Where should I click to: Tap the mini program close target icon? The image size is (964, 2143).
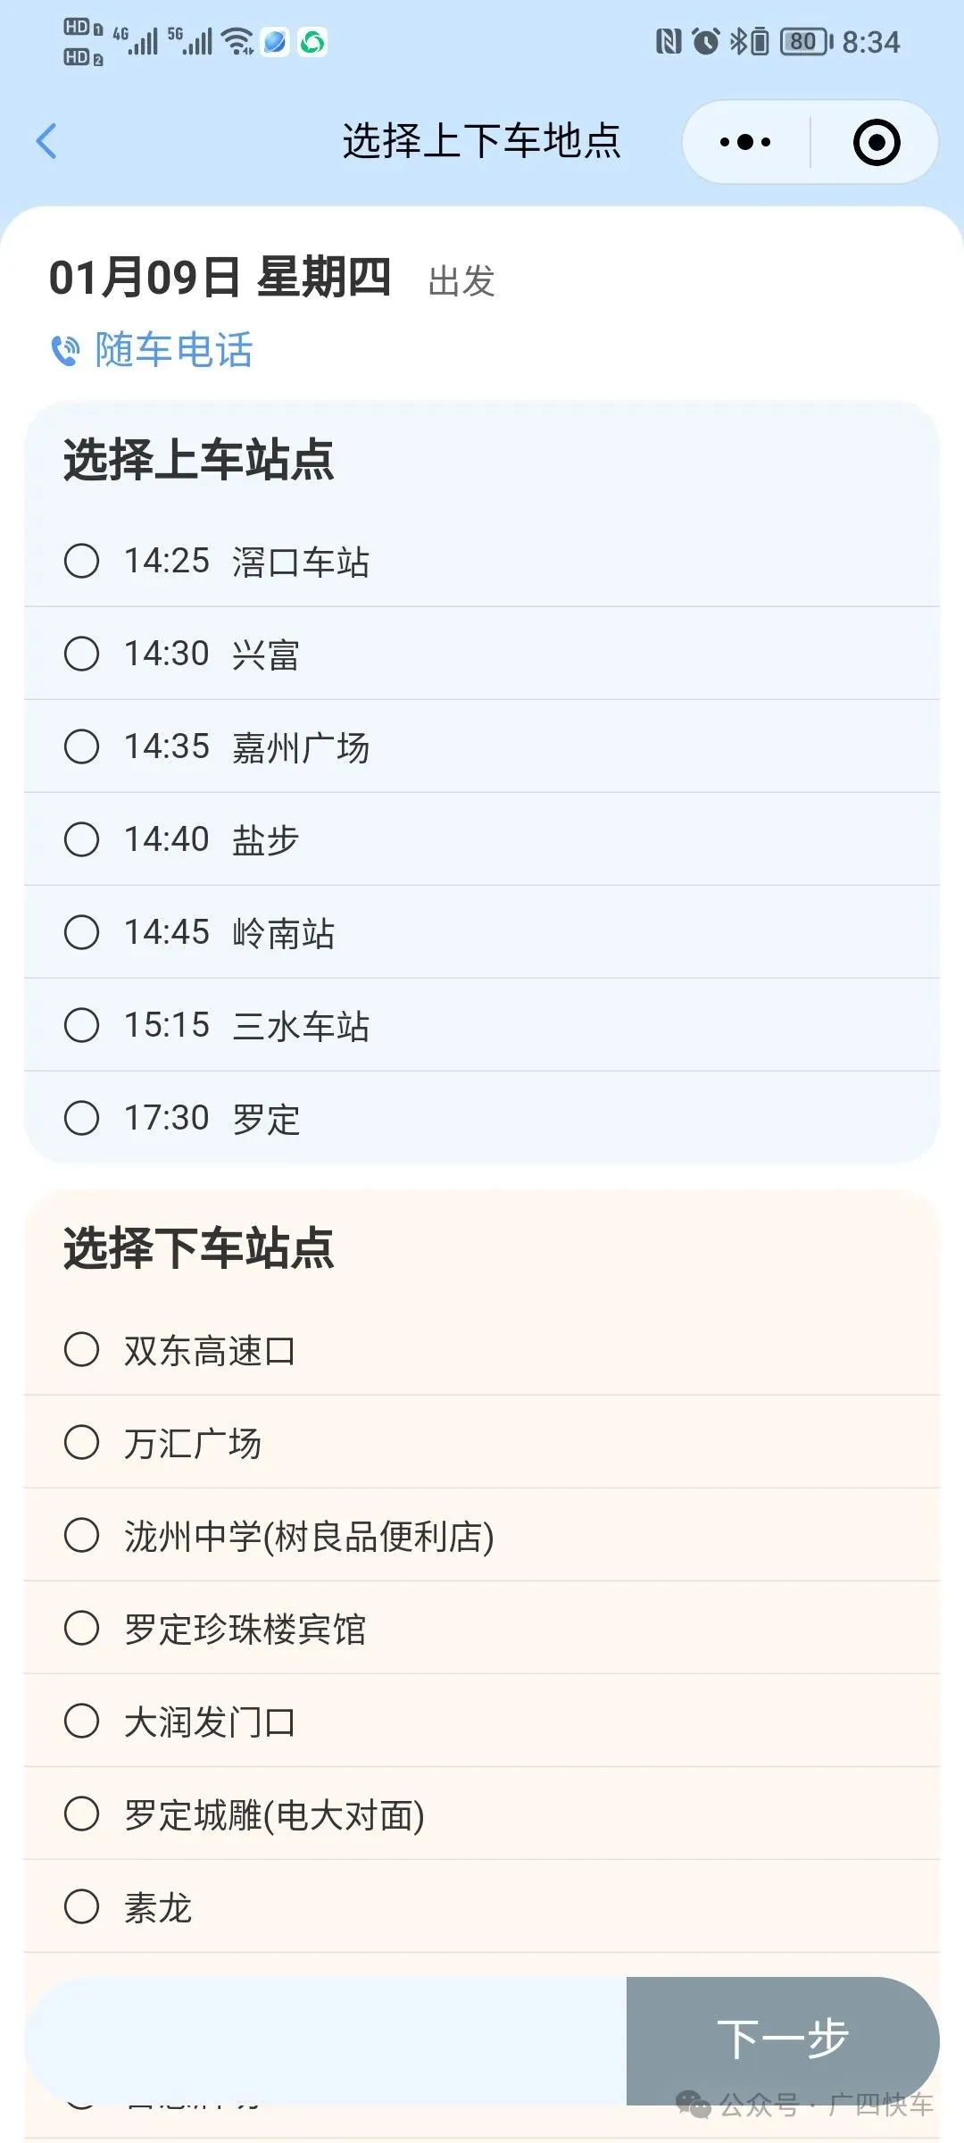[877, 142]
